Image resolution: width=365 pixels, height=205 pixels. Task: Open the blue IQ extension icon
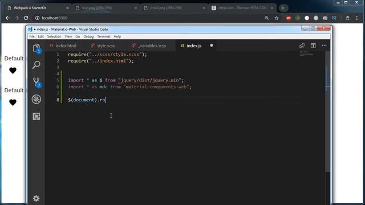334,18
